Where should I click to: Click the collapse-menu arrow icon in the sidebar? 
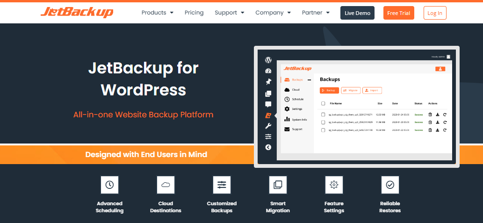click(x=268, y=147)
